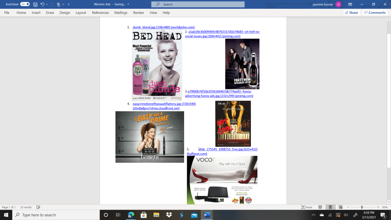391x220 pixels.
Task: Click the vertical scrollbar down arrow
Action: coord(389,202)
